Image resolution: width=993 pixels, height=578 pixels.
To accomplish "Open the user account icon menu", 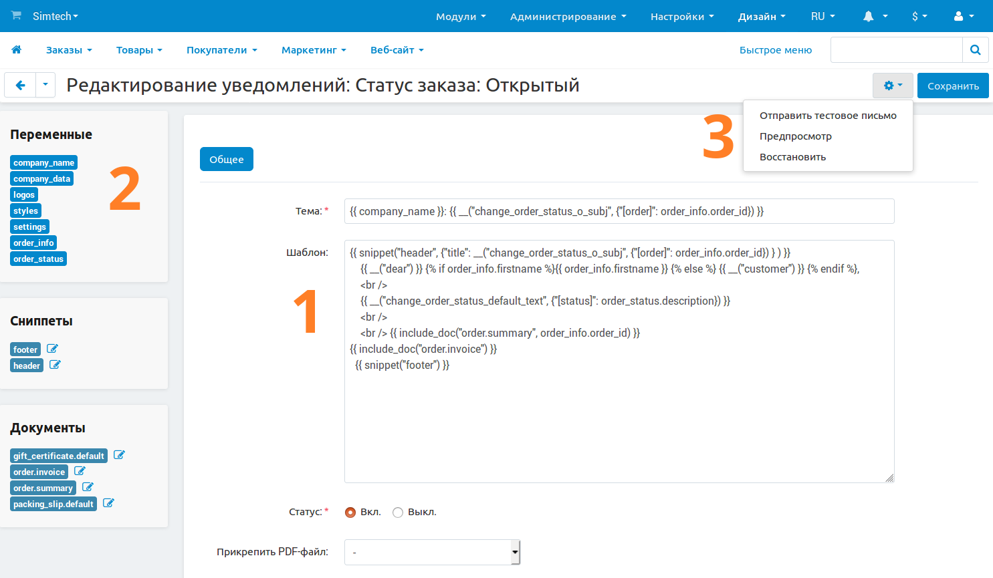I will [964, 16].
